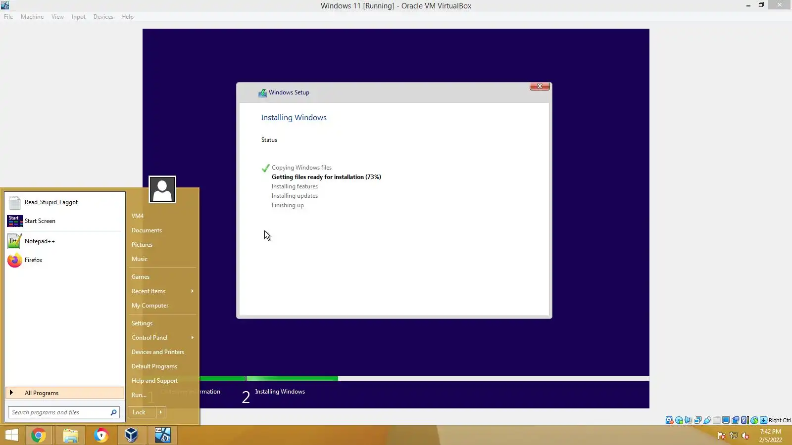Screen dimensions: 792x445
Task: Click the Installing features status line
Action: pyautogui.click(x=295, y=186)
